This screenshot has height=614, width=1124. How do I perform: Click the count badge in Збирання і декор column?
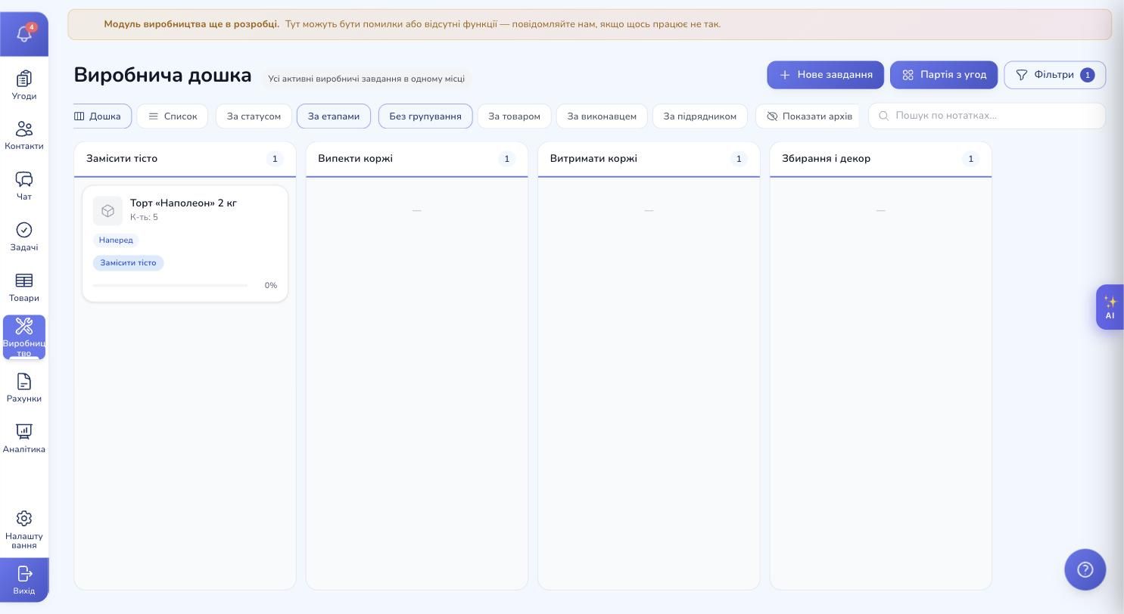970,159
